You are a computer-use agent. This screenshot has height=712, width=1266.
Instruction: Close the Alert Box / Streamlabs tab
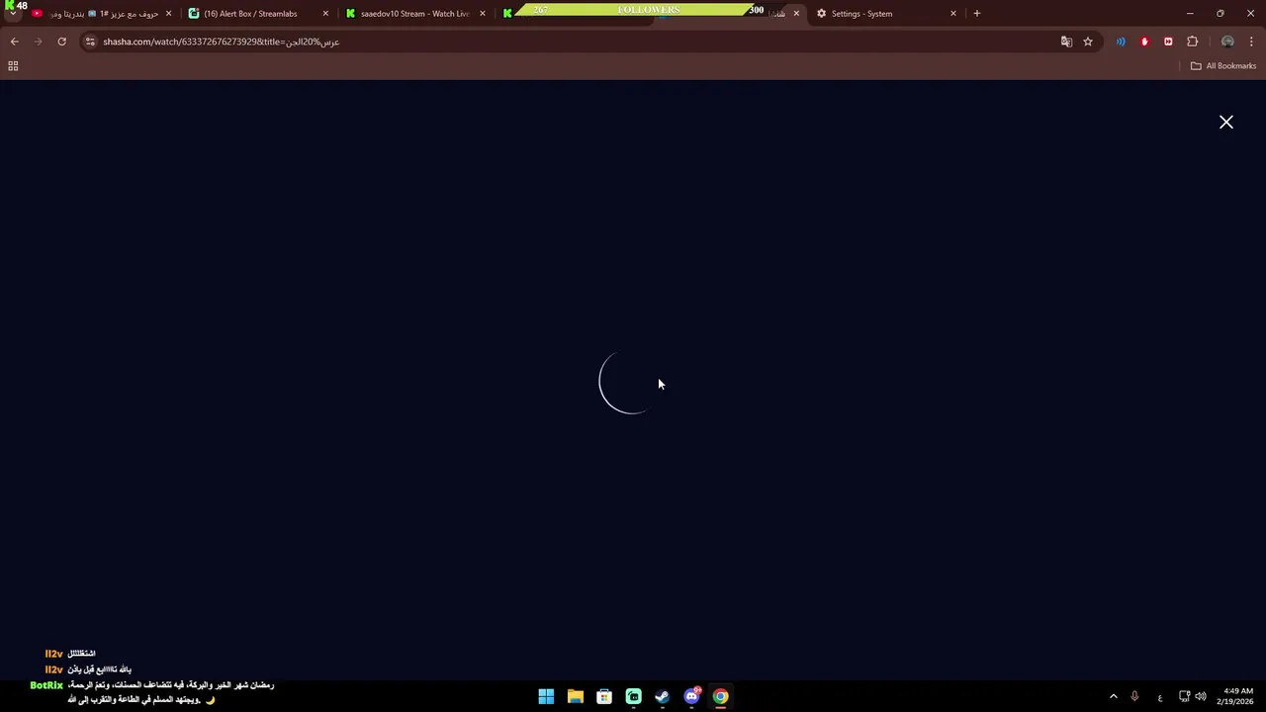[325, 14]
